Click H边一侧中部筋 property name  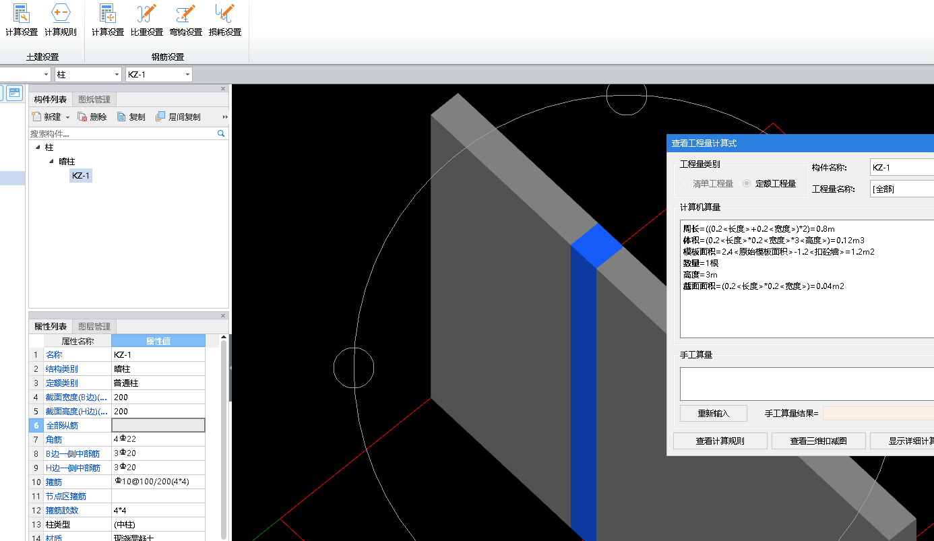(x=77, y=468)
